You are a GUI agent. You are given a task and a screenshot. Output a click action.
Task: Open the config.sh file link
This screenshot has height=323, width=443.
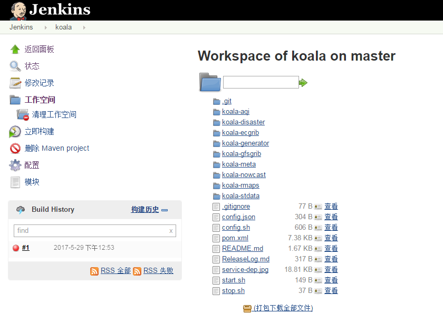point(236,228)
